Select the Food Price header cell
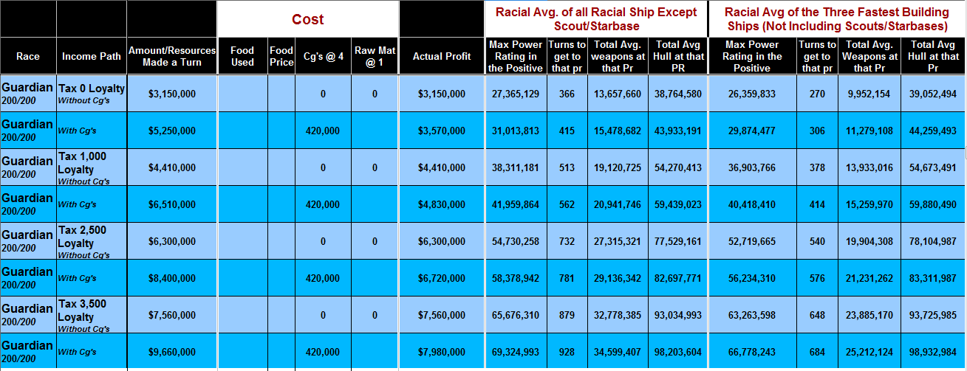 click(x=281, y=56)
